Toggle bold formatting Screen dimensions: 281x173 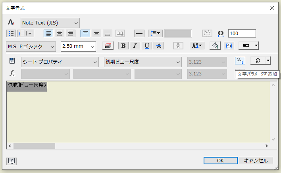click(123, 46)
